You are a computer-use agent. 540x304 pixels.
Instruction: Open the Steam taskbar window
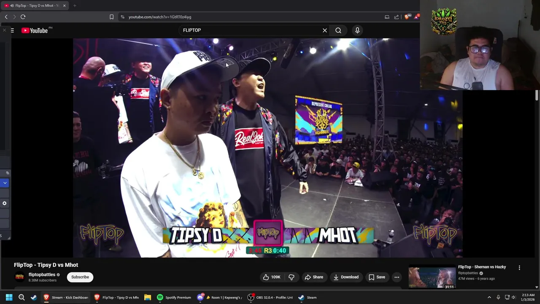308,297
